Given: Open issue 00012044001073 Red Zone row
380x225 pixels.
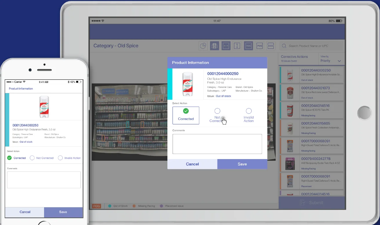Looking at the screenshot, I should [311, 93].
